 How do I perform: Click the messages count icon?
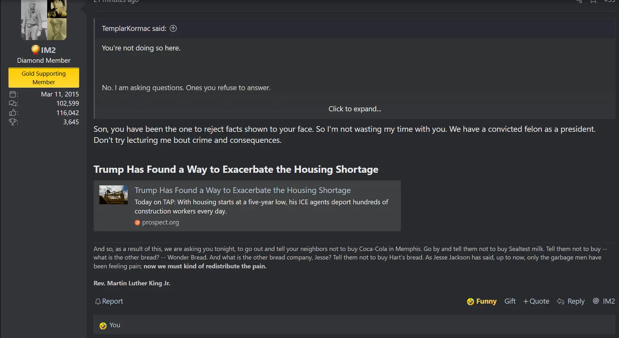tap(13, 103)
